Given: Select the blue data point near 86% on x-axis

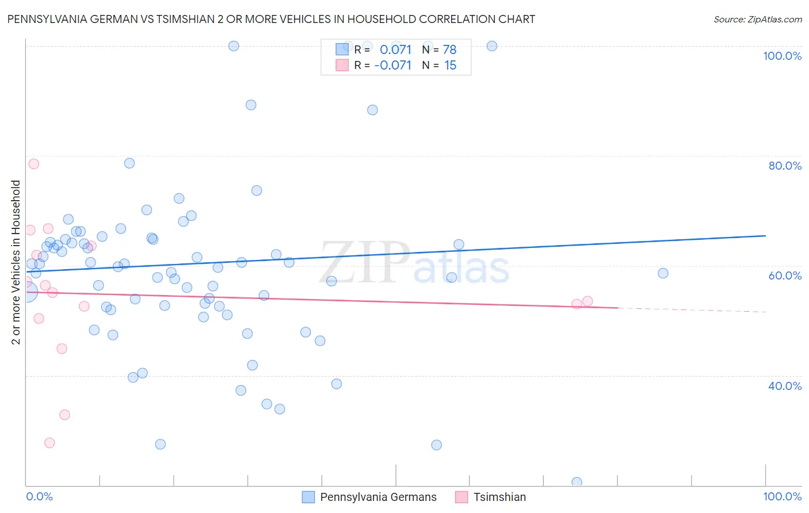Looking at the screenshot, I should [x=663, y=273].
